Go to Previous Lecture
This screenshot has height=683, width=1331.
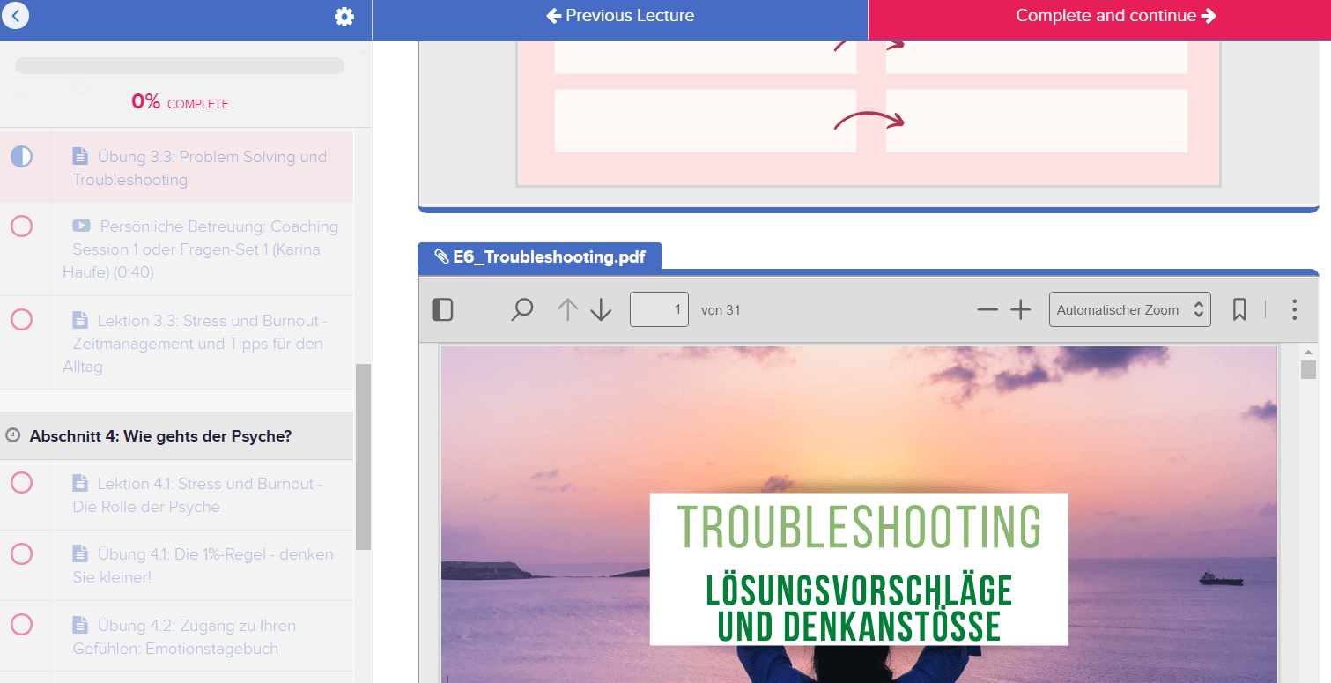point(620,16)
